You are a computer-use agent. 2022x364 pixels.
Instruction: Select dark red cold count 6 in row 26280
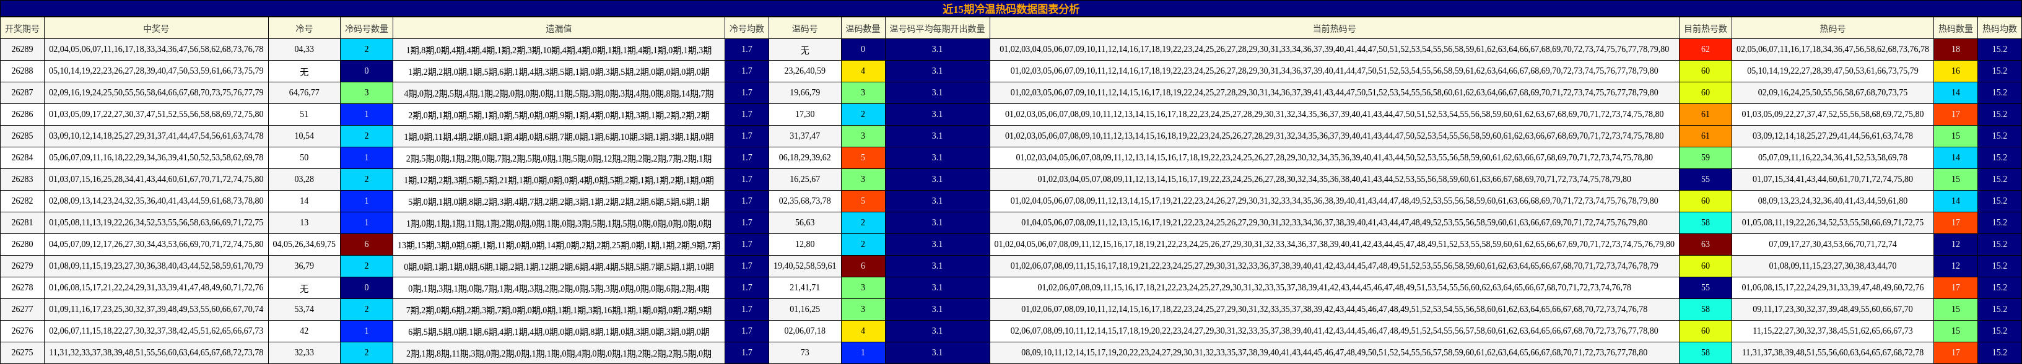366,245
